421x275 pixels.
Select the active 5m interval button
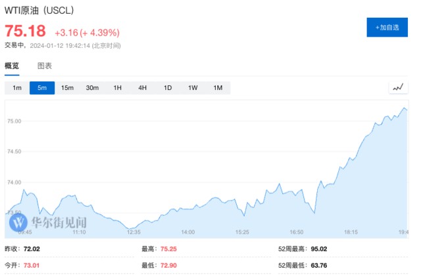[x=42, y=88]
